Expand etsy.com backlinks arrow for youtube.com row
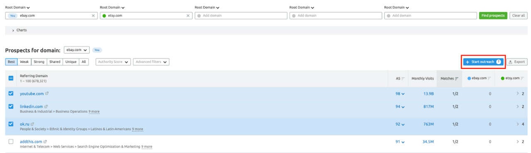 point(518,94)
